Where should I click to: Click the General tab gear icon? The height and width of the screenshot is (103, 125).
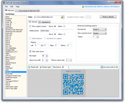30,22
